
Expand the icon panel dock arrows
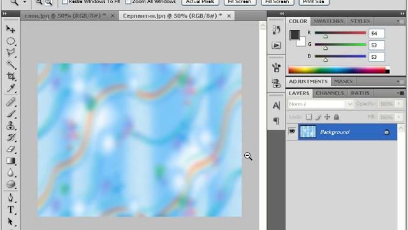282,13
